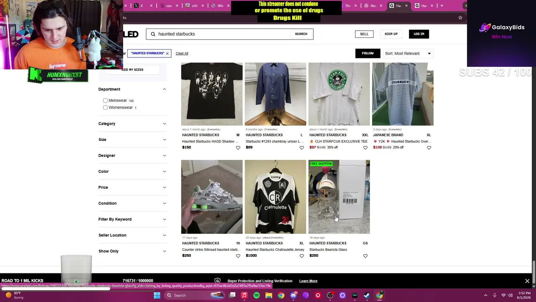Screen dimensions: 536x302
Task: Open Spotify from the taskbar
Action: (x=256, y=295)
